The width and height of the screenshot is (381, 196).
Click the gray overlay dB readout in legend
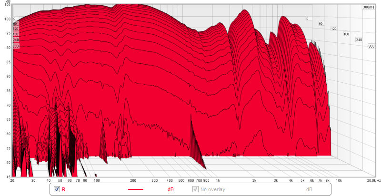coord(309,189)
